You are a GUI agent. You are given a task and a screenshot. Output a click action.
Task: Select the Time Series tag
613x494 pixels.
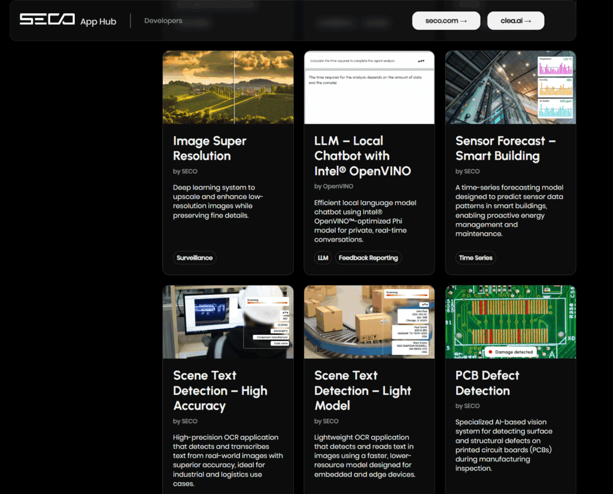[x=475, y=258]
